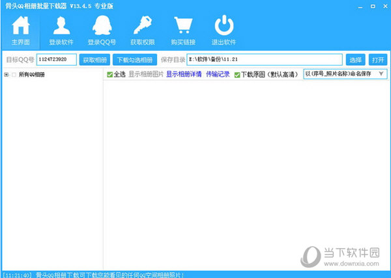Maximize the window
The height and width of the screenshot is (278, 391).
pyautogui.click(x=373, y=7)
